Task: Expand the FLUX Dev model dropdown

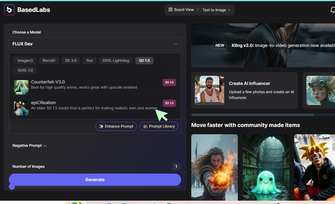Action: click(95, 44)
